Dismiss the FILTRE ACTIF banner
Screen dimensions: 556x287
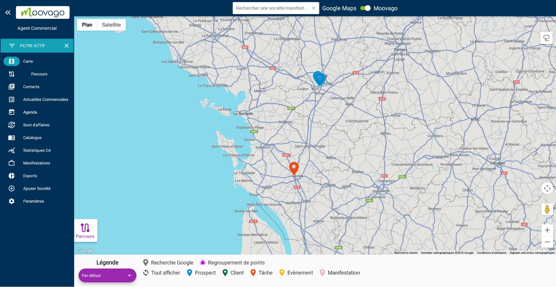pos(67,45)
